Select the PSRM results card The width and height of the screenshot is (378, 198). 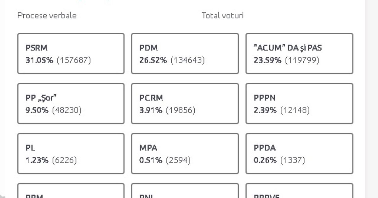71,53
